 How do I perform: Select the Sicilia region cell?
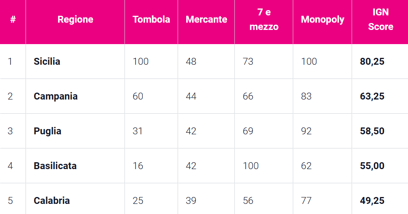[47, 61]
